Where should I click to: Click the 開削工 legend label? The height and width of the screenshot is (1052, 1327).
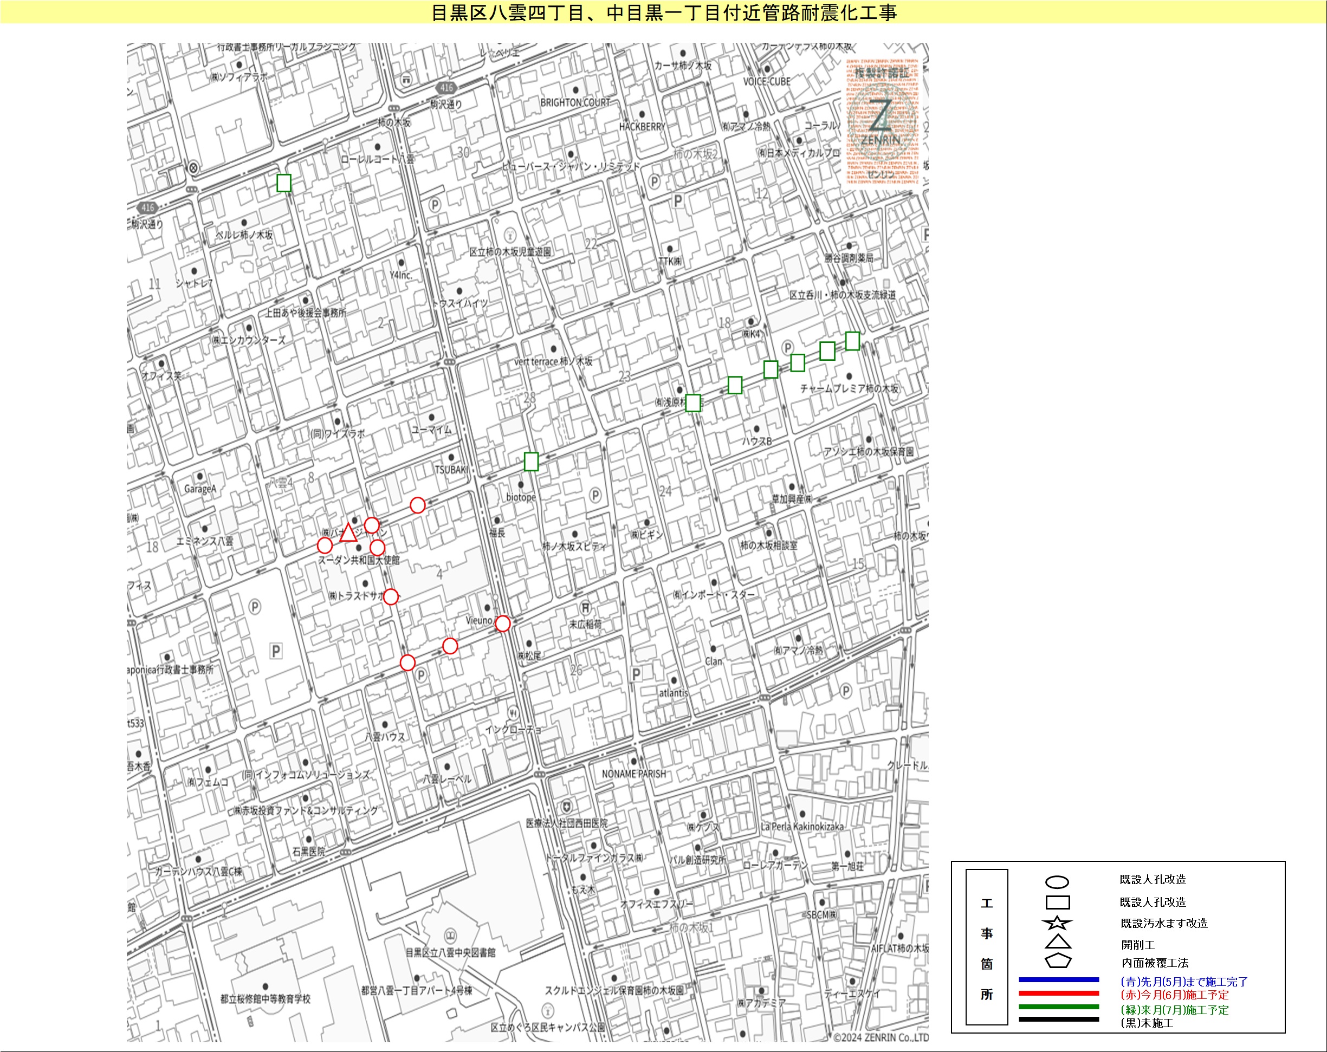coord(1137,945)
